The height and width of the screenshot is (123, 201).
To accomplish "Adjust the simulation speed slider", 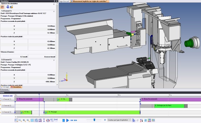I will (94, 120).
